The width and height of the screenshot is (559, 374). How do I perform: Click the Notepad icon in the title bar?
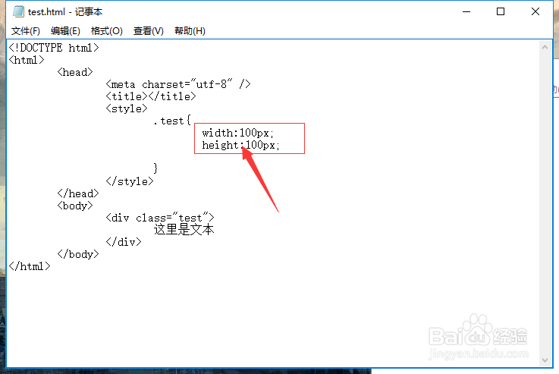click(18, 12)
